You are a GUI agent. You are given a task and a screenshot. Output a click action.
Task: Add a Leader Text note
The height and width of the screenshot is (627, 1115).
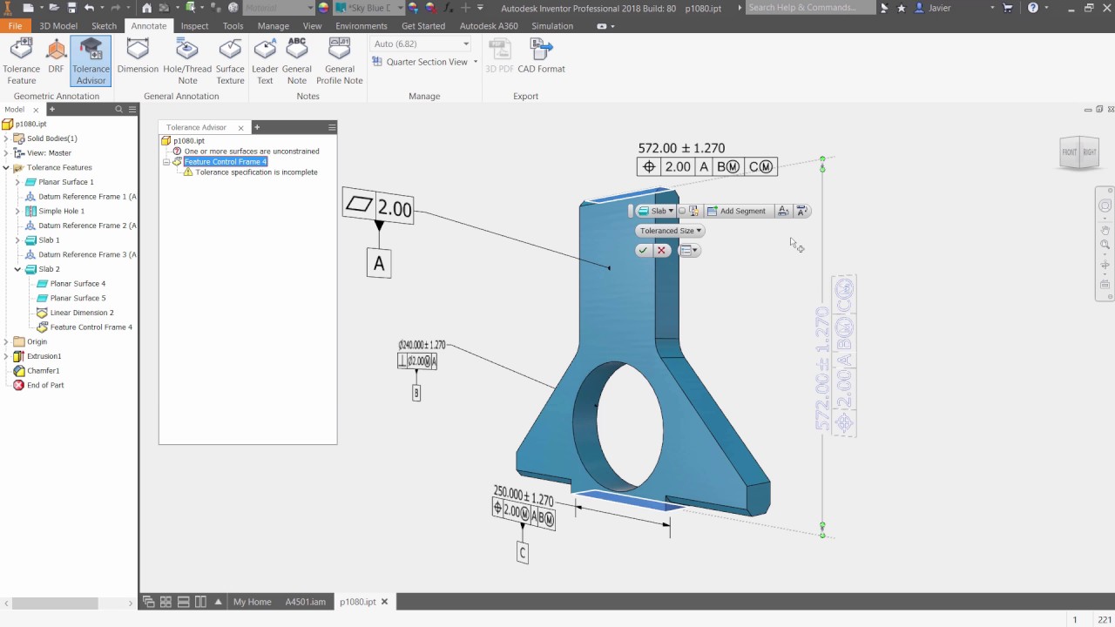265,61
